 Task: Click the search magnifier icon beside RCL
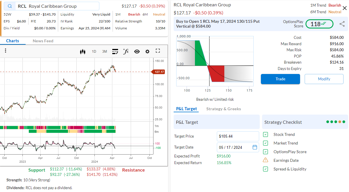(x=10, y=6)
